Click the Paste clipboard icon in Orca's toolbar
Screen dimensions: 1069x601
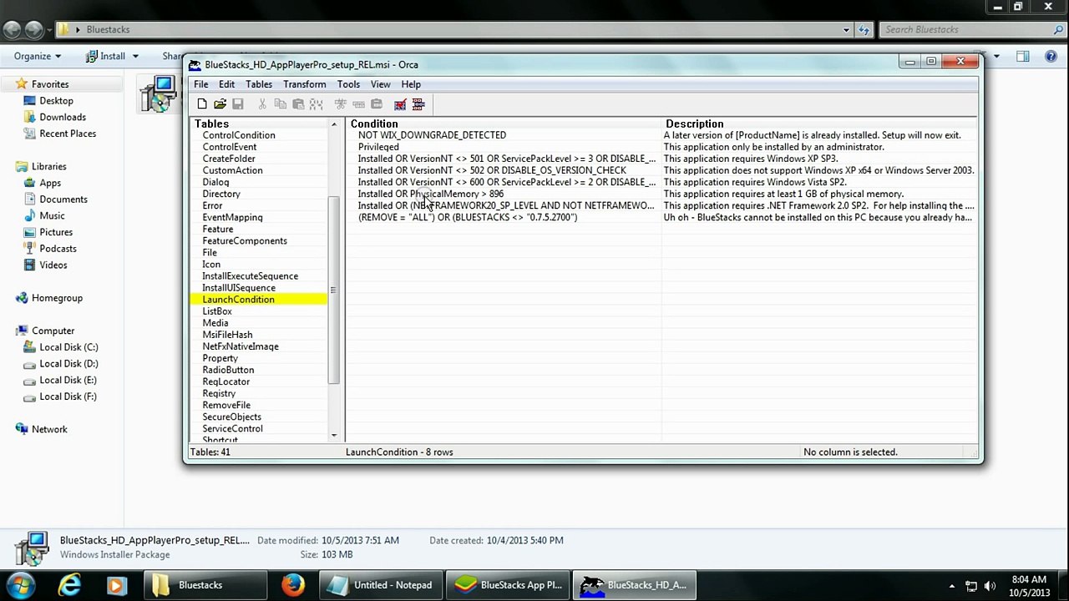(298, 104)
